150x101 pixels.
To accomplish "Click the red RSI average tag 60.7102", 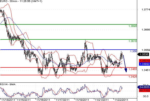I will [144, 90].
